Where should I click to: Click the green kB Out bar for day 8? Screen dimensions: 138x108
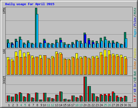coord(37,97)
